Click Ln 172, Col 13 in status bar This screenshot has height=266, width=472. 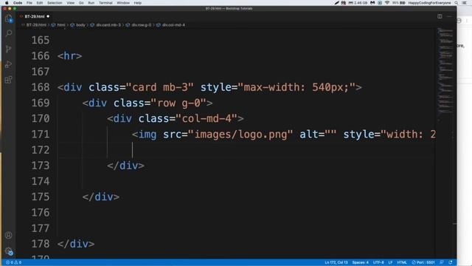(336, 262)
